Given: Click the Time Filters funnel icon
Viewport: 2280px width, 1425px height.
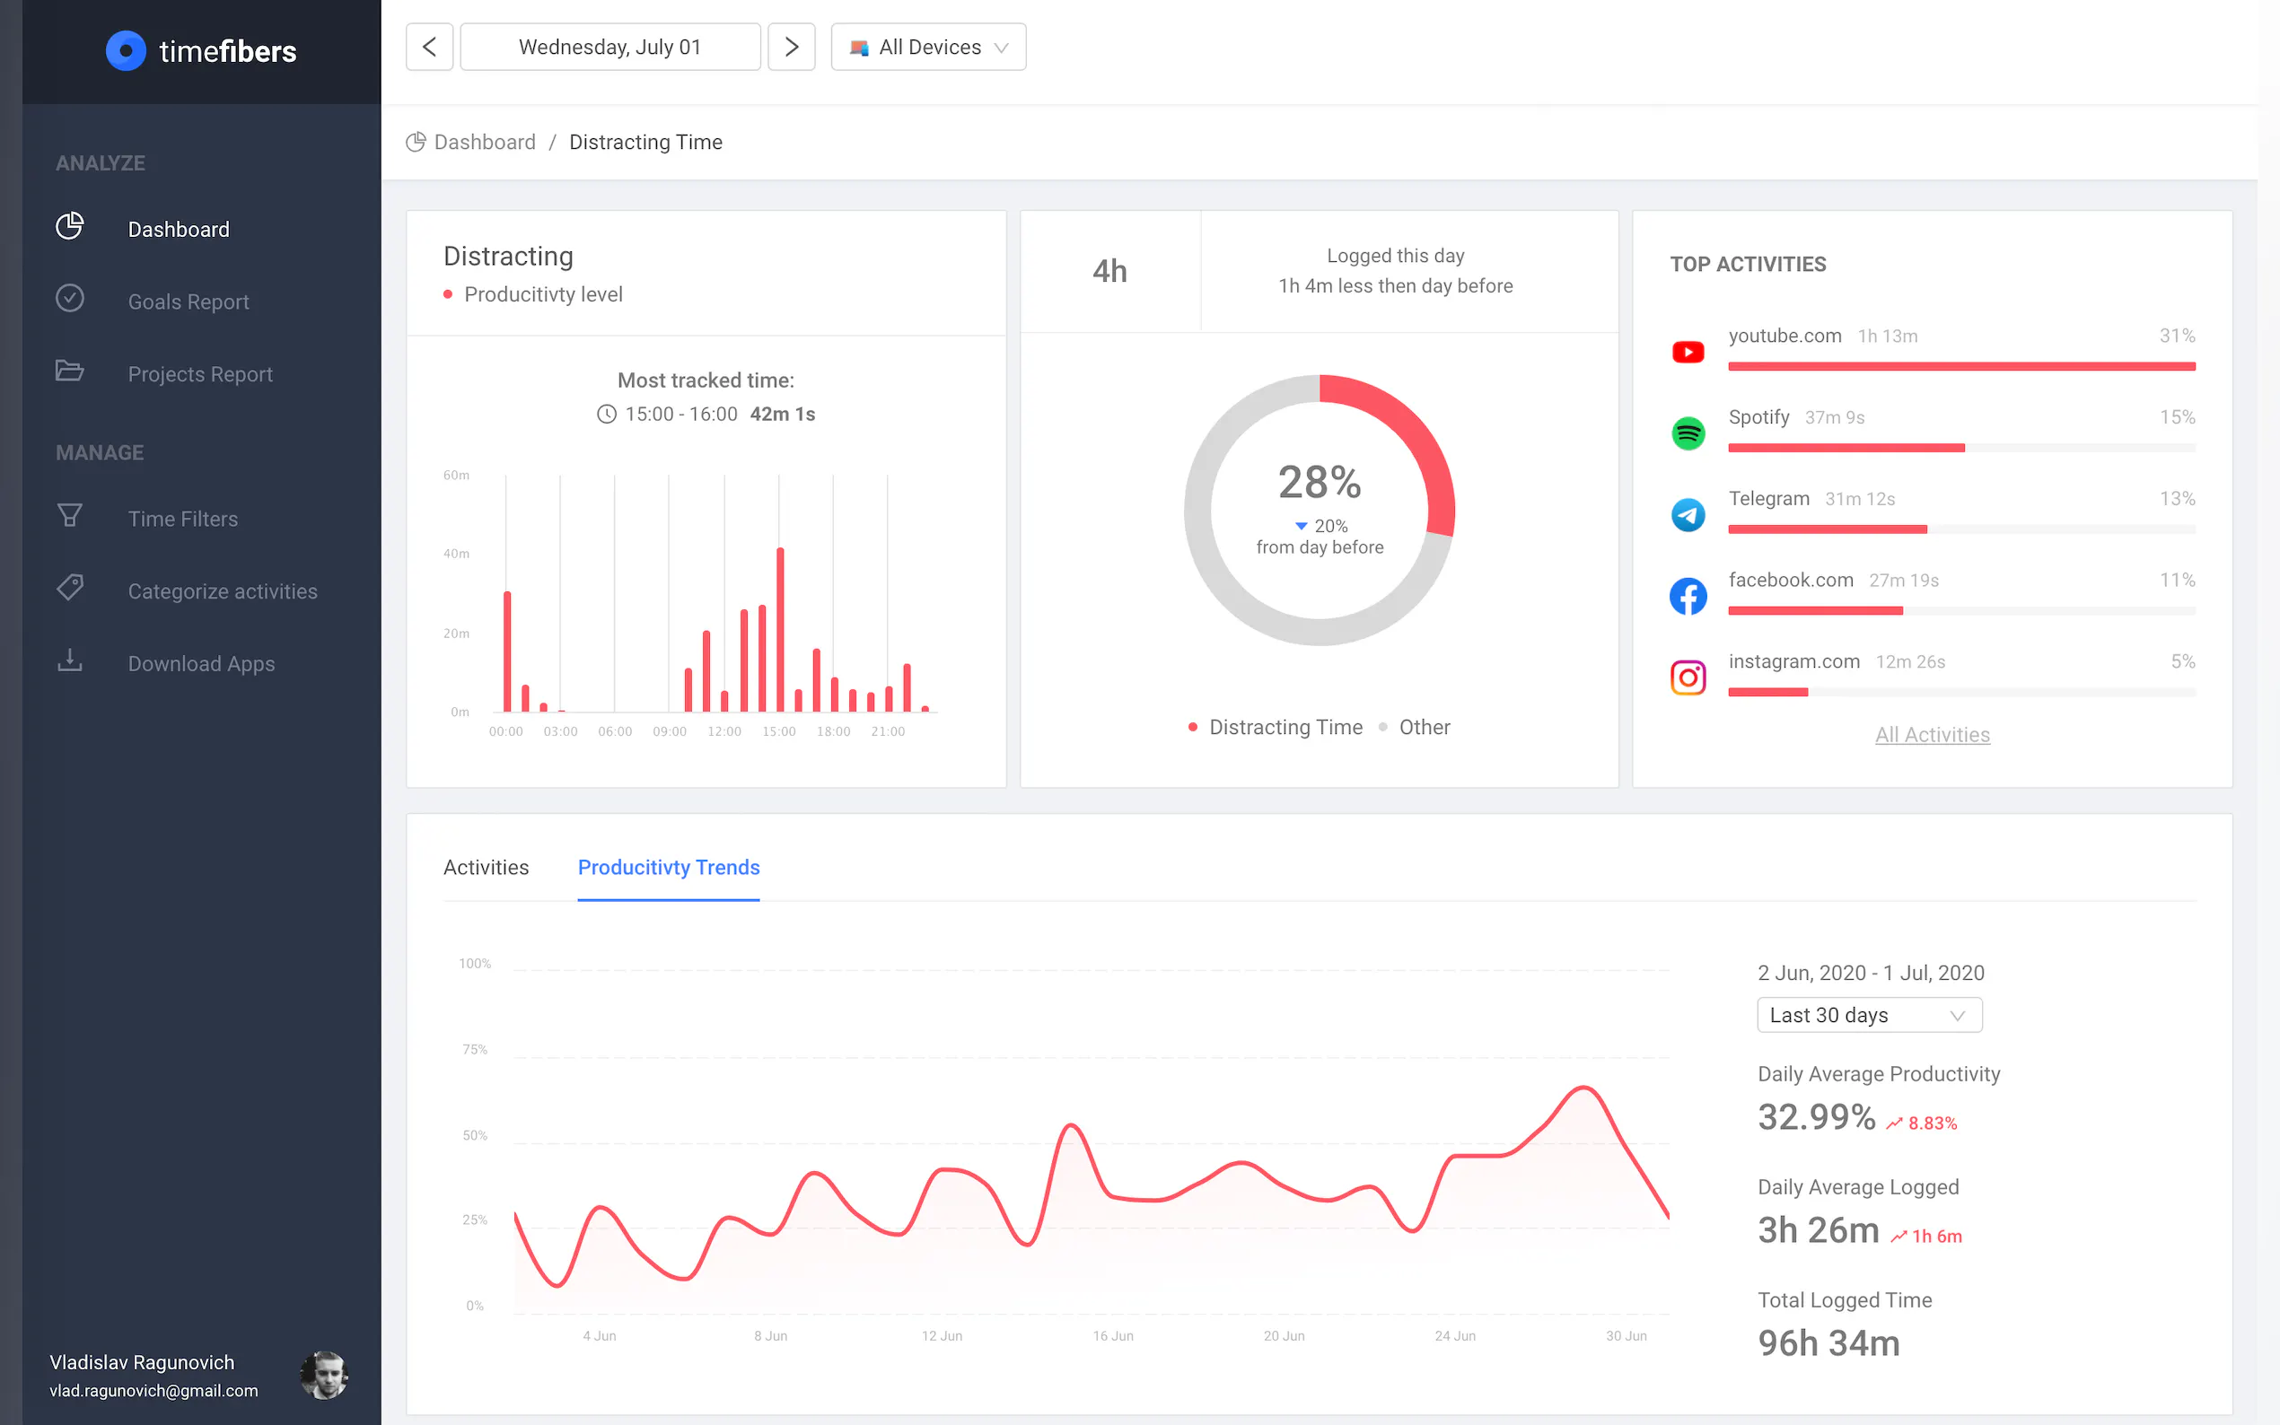Looking at the screenshot, I should pos(70,517).
